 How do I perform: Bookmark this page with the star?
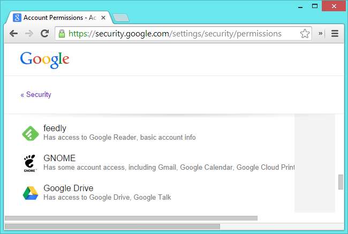click(x=305, y=33)
